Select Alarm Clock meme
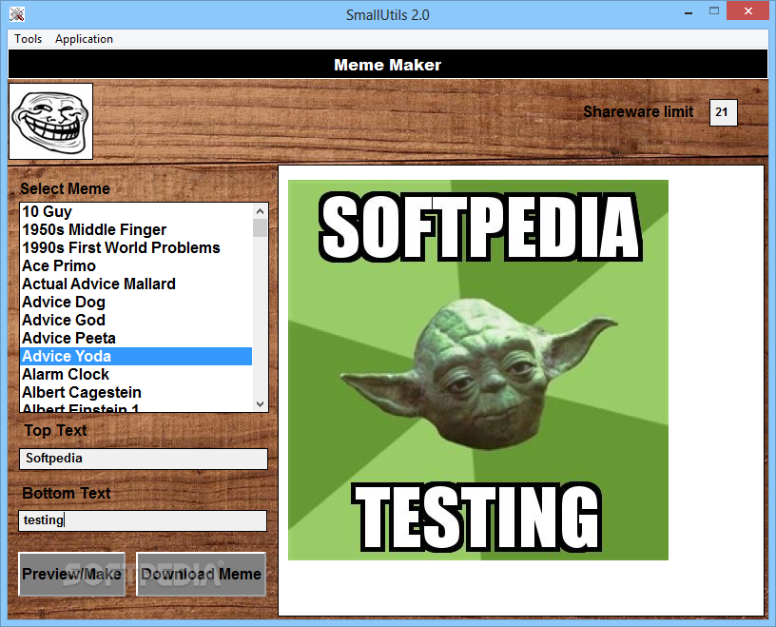This screenshot has height=627, width=776. click(136, 375)
